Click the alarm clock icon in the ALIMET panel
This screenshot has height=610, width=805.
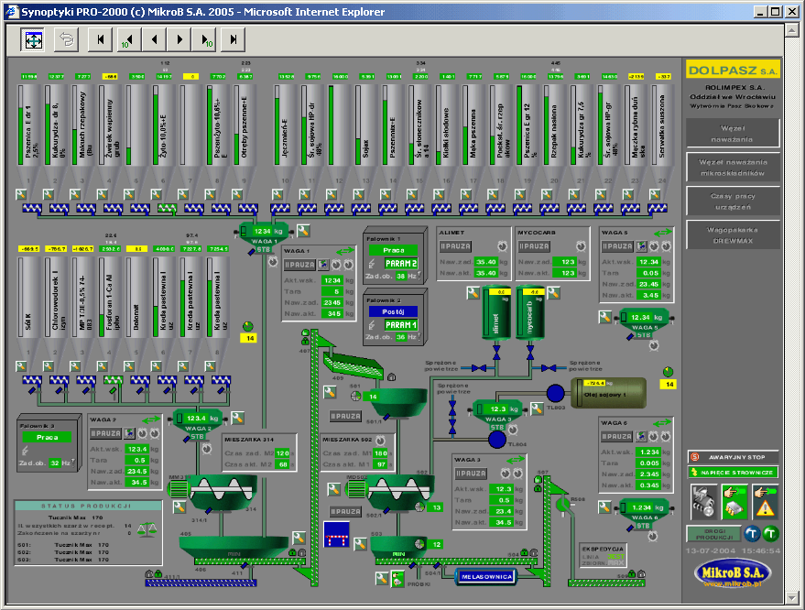[x=502, y=246]
